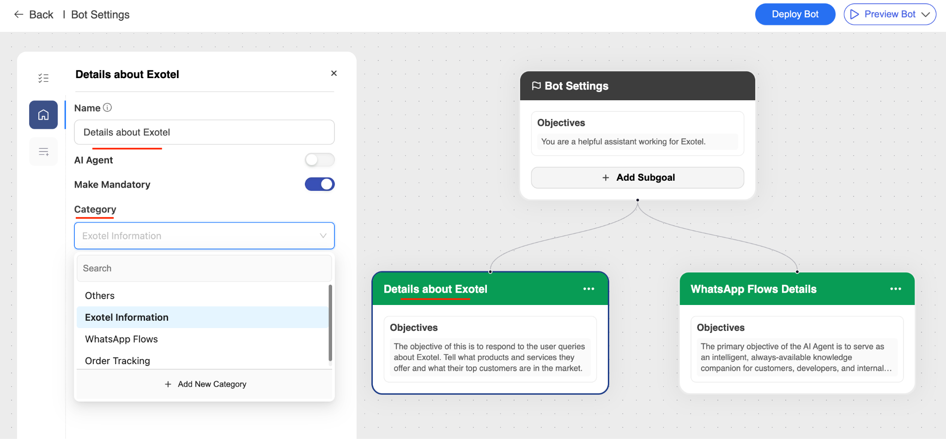The width and height of the screenshot is (946, 439).
Task: Edit the Name input field
Action: point(204,132)
